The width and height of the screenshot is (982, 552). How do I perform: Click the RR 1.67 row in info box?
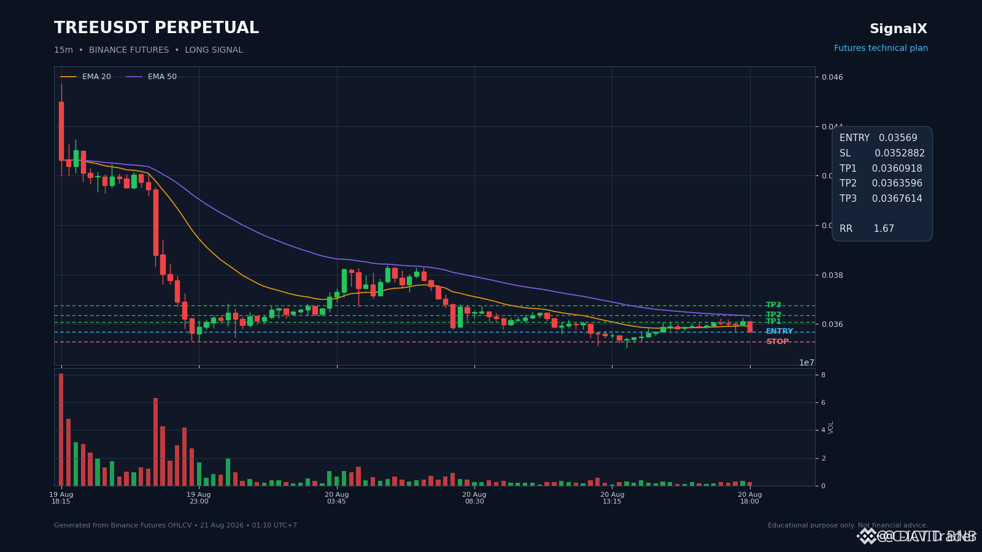pos(867,229)
